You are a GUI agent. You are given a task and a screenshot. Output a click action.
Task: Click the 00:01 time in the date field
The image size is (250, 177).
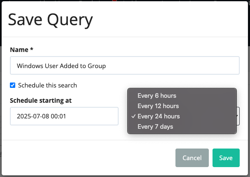coord(58,116)
